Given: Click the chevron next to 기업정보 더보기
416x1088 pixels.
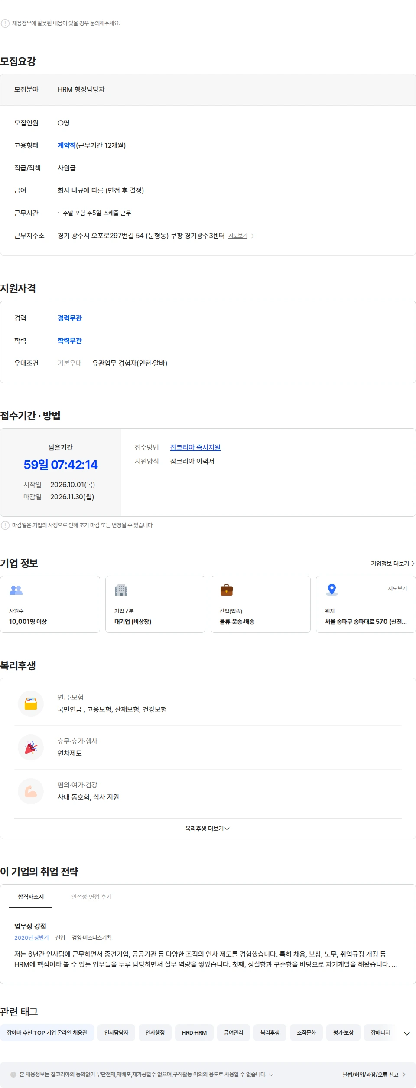Looking at the screenshot, I should (x=413, y=564).
